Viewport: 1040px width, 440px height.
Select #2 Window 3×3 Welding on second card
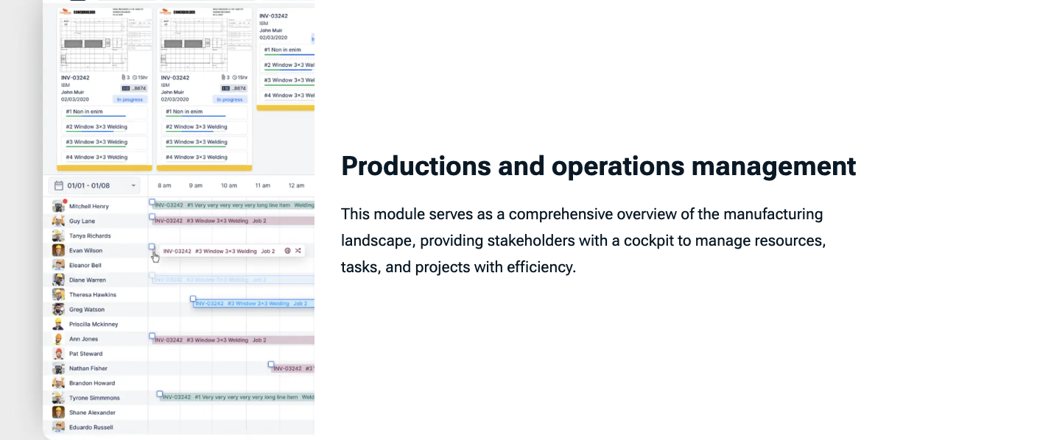pyautogui.click(x=204, y=127)
